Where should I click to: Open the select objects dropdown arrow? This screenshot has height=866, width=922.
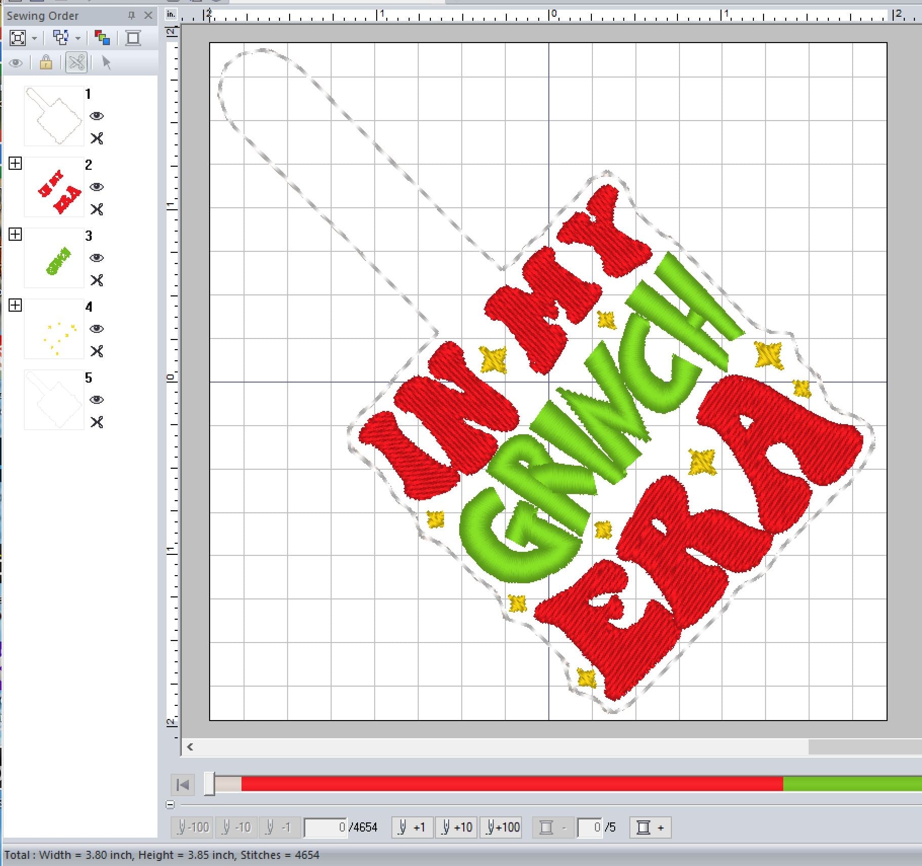click(77, 39)
